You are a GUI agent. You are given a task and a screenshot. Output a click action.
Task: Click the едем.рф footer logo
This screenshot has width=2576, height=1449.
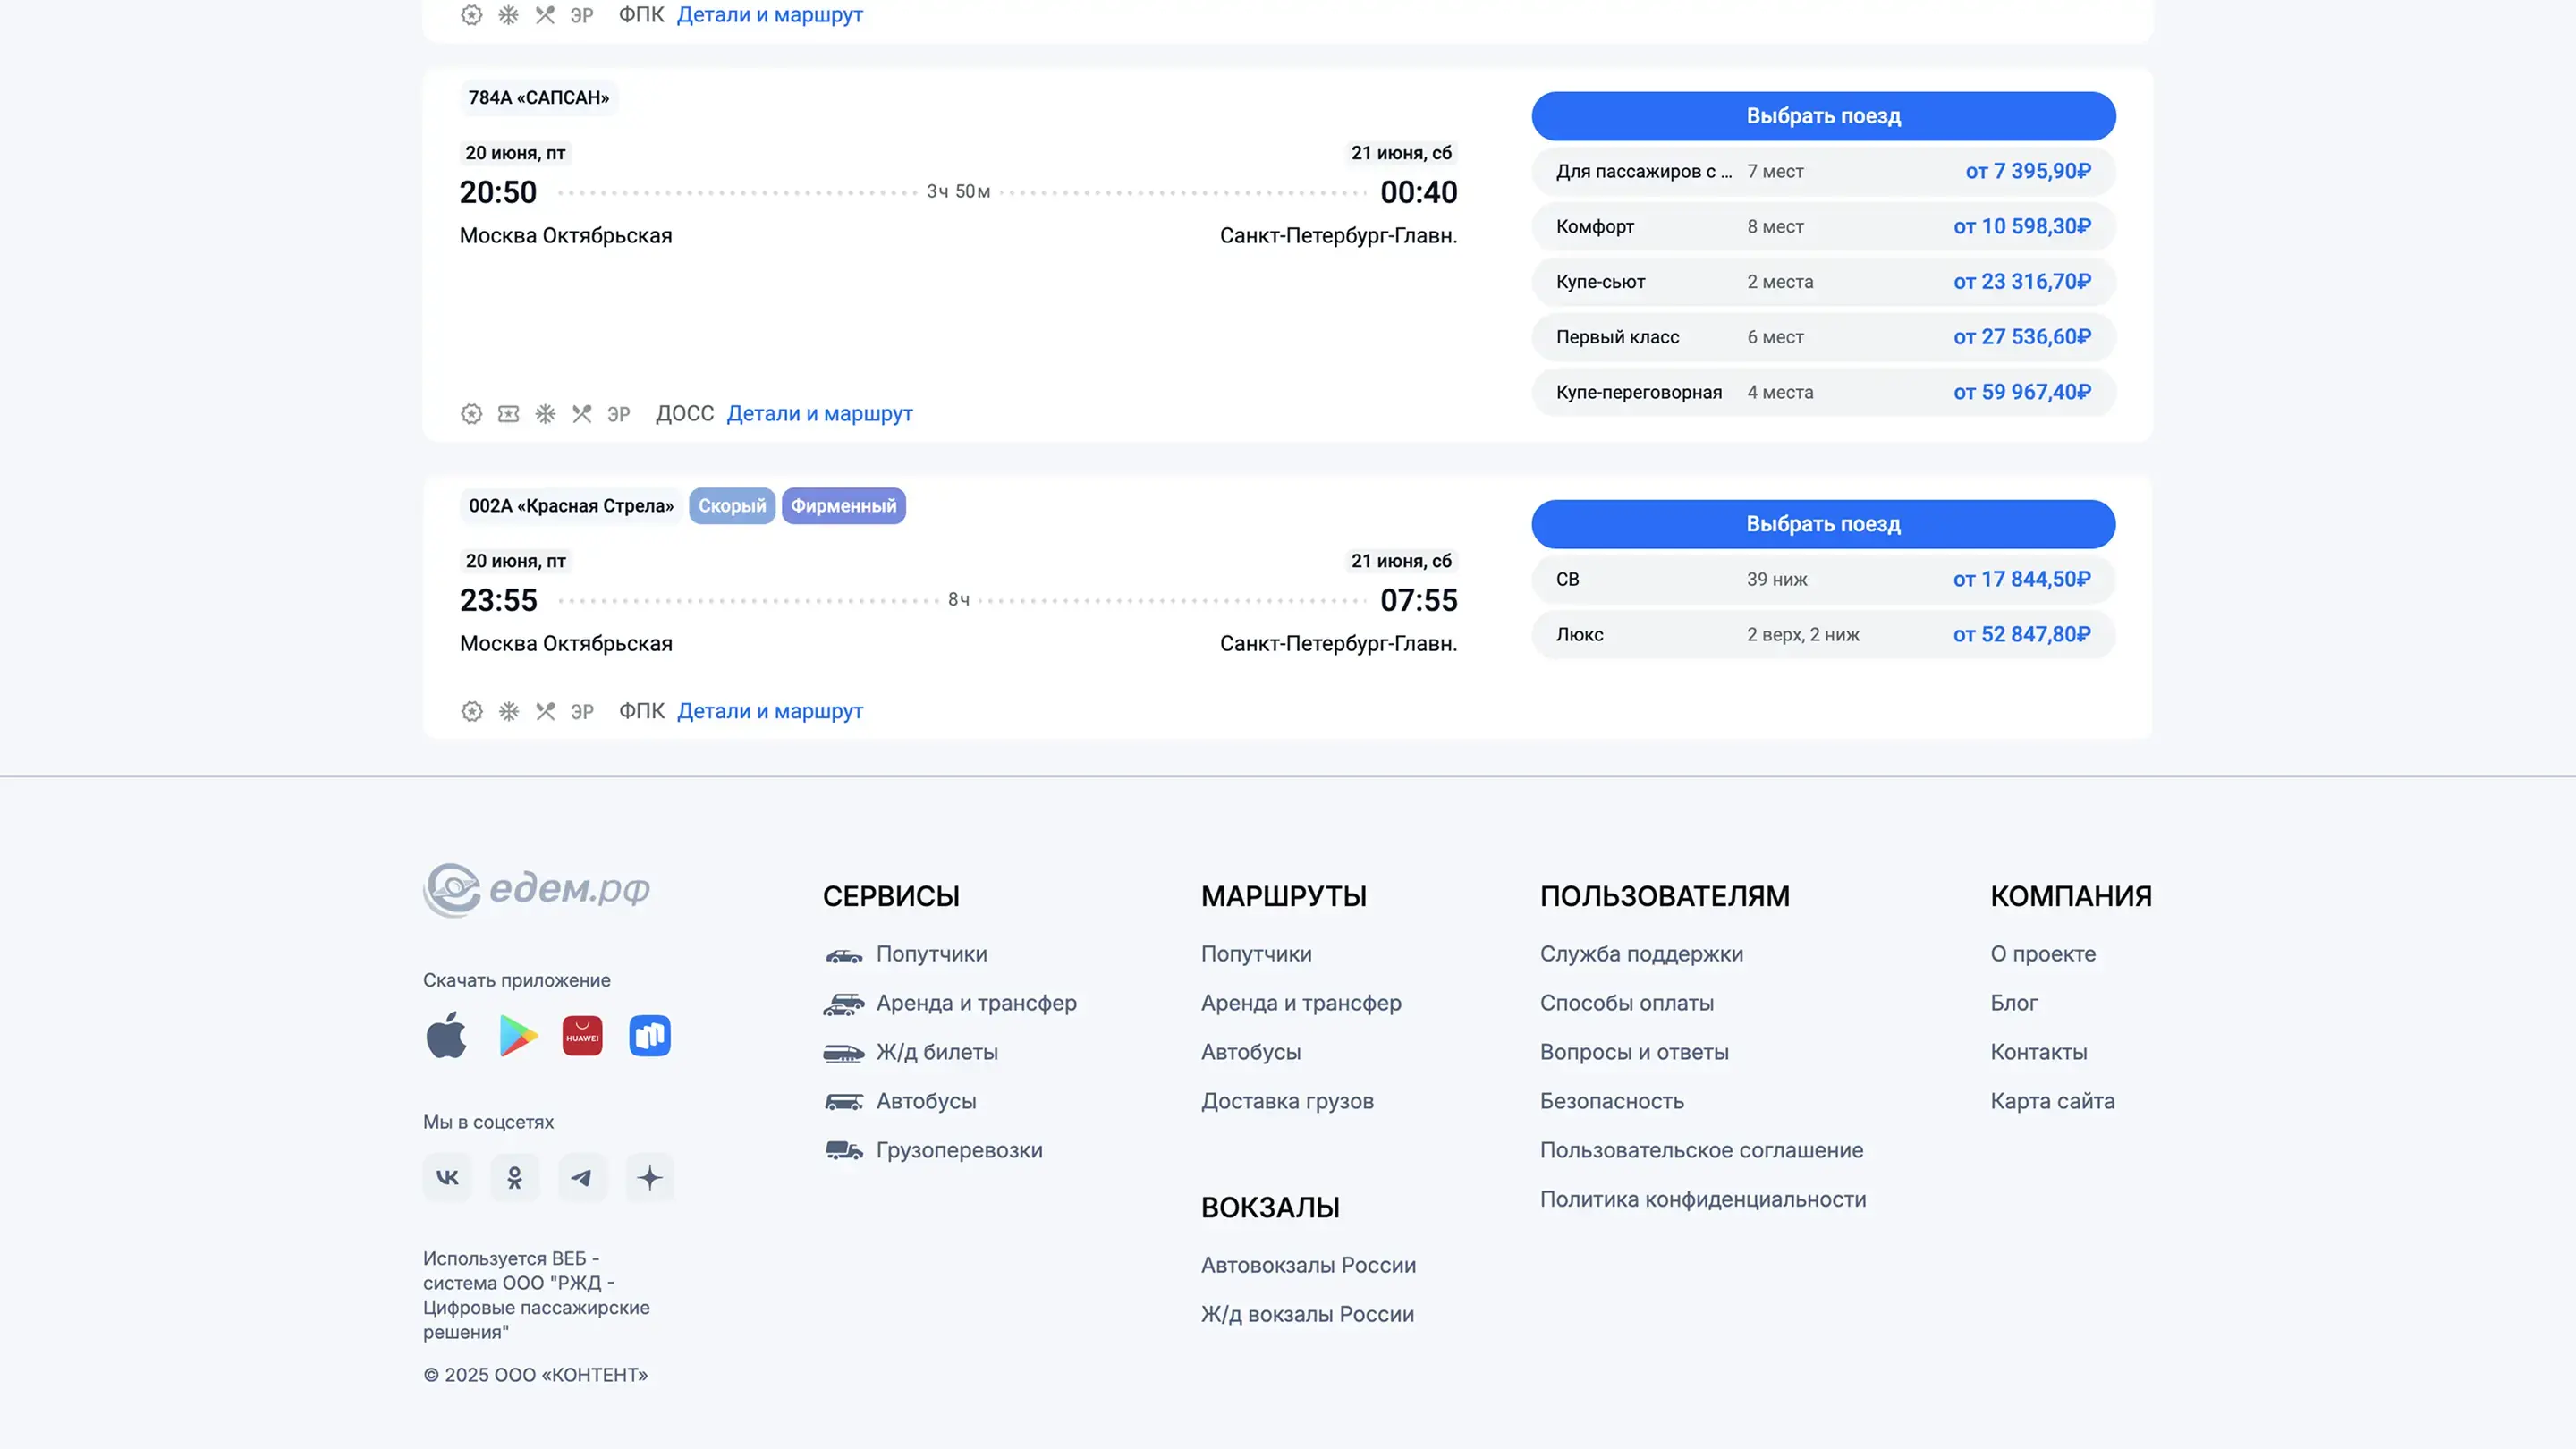537,889
